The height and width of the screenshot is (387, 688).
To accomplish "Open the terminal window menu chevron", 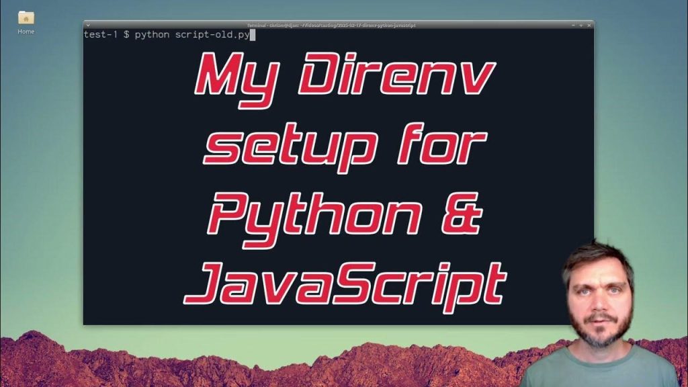I will [88, 25].
